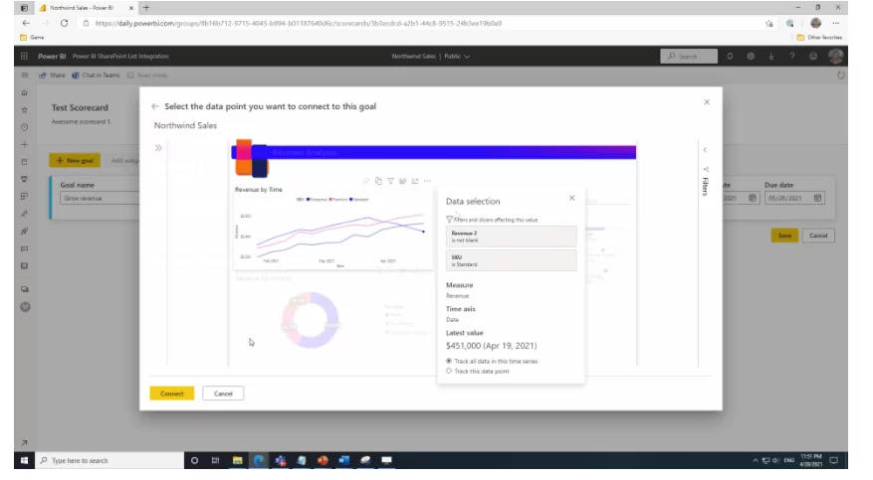The height and width of the screenshot is (480, 873).
Task: Select Track this data point option
Action: click(478, 371)
